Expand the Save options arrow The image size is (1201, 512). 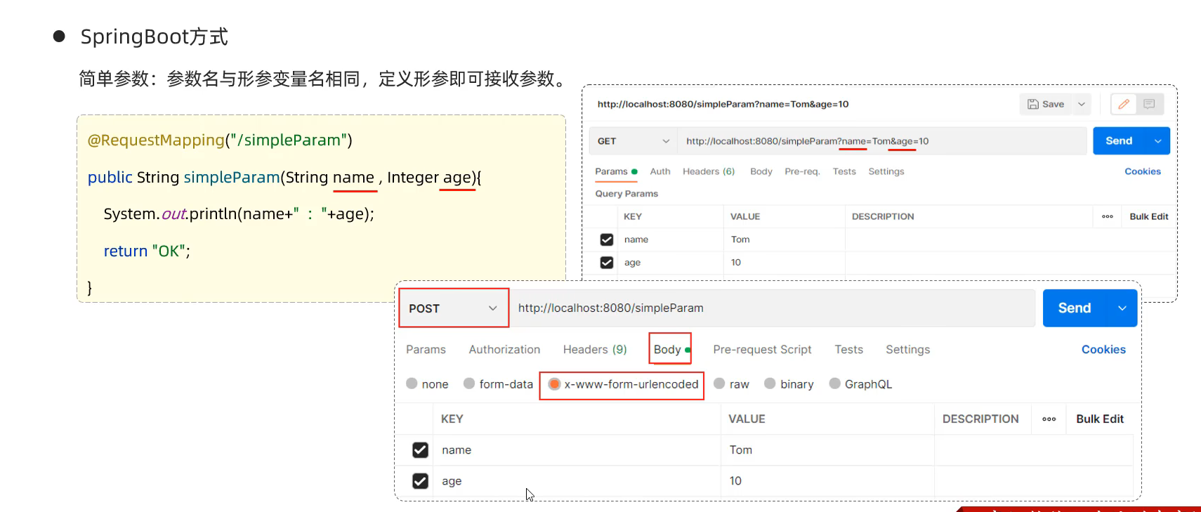pos(1082,104)
